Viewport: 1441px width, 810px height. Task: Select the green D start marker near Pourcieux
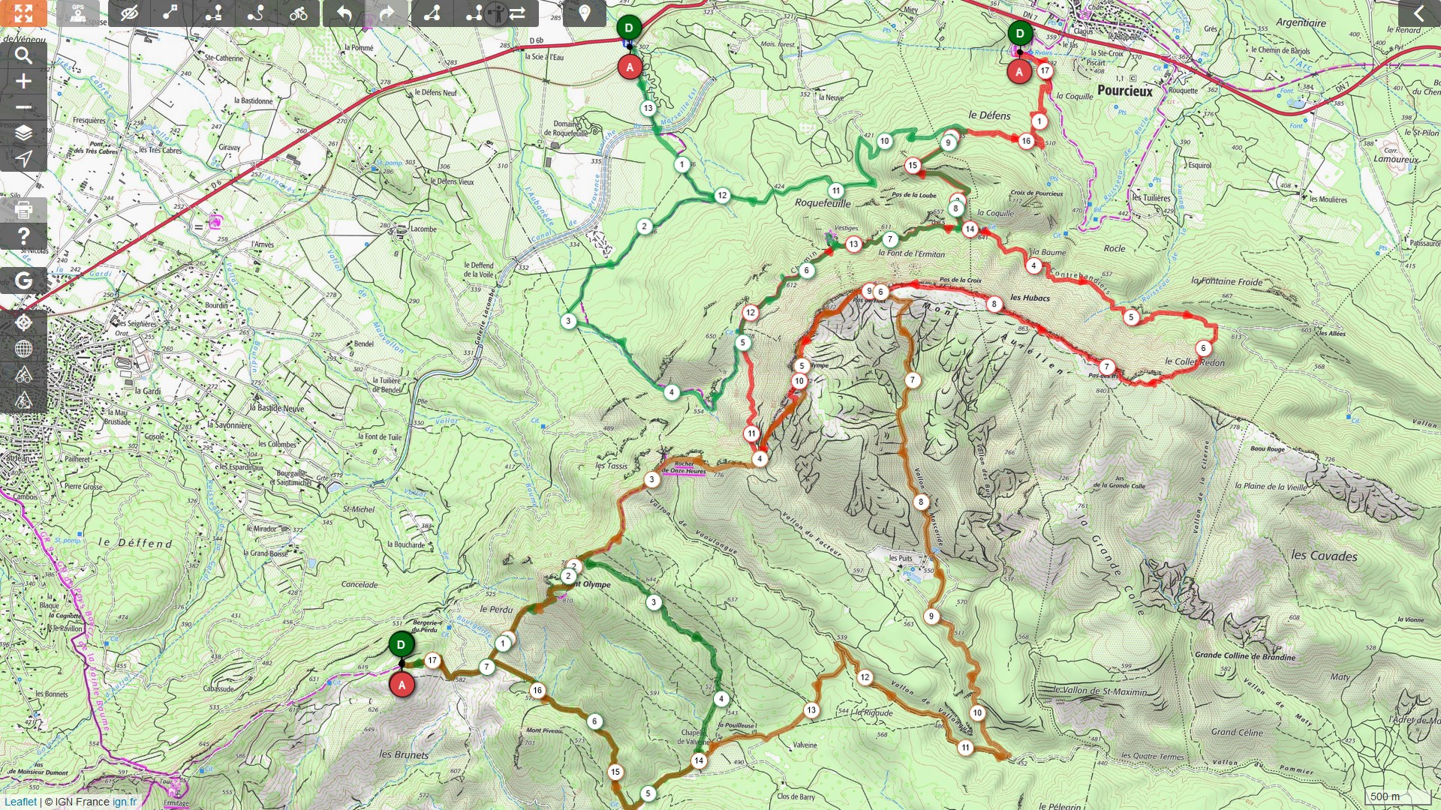[1020, 34]
